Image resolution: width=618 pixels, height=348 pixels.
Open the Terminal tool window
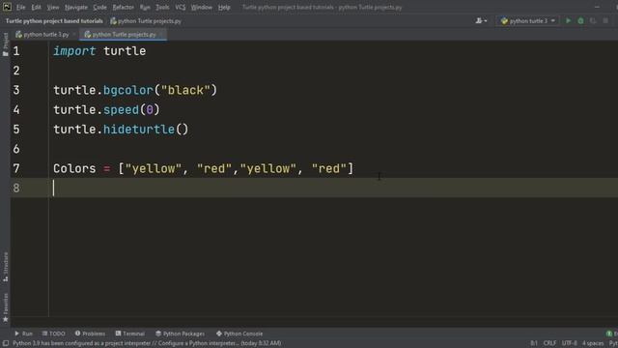coord(130,333)
